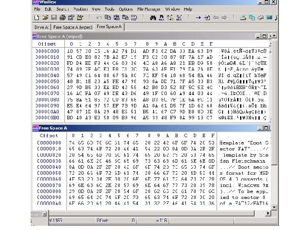Open the File Manager menu
Image resolution: width=307 pixels, height=230 pixels.
[149, 9]
